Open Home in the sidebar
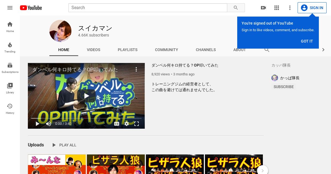Image resolution: width=331 pixels, height=174 pixels. pyautogui.click(x=10, y=27)
